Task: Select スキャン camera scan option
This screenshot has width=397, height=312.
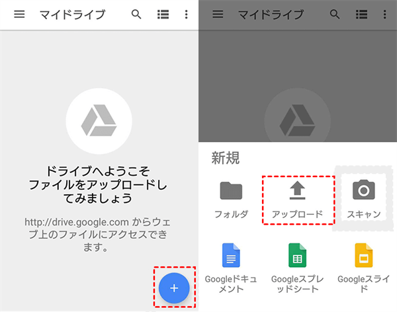Action: 364,199
